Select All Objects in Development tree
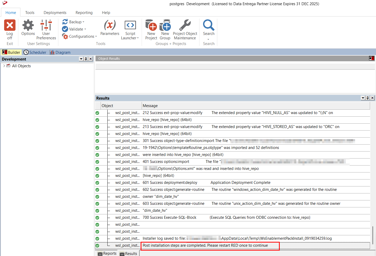 tap(21, 66)
